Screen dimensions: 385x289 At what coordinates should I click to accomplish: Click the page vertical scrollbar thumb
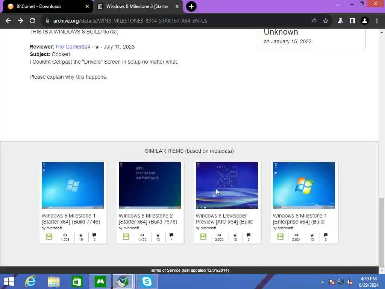(382, 233)
